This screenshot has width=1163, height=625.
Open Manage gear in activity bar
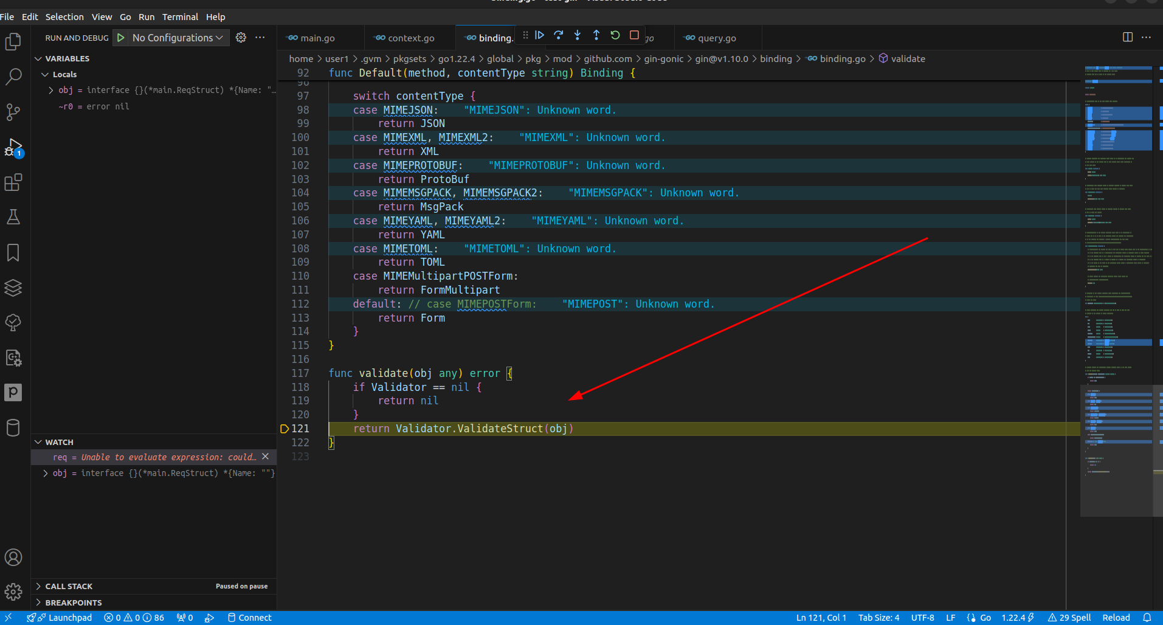(13, 592)
